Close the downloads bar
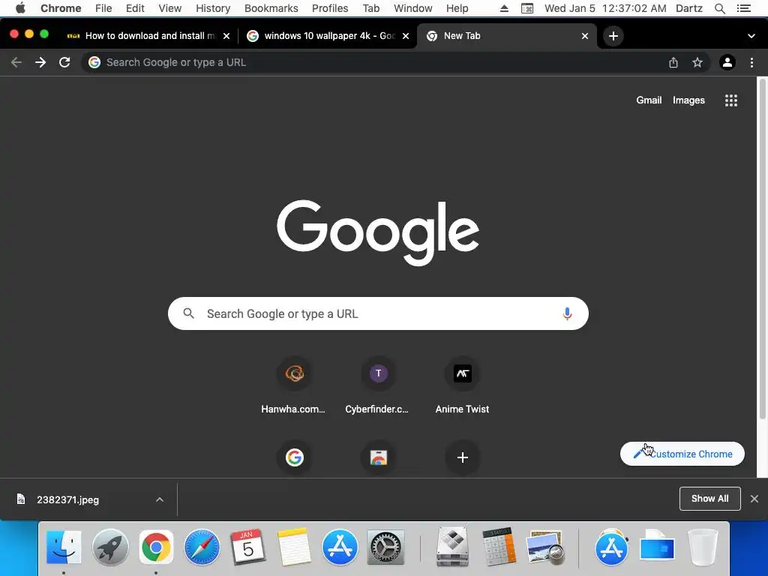Viewport: 768px width, 576px height. pos(754,499)
